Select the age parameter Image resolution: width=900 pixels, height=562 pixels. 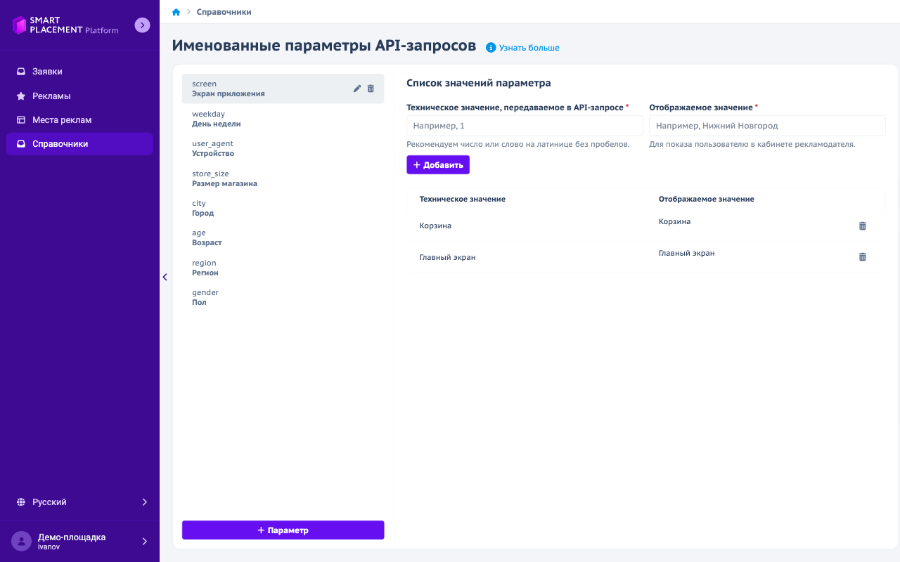[x=283, y=237]
